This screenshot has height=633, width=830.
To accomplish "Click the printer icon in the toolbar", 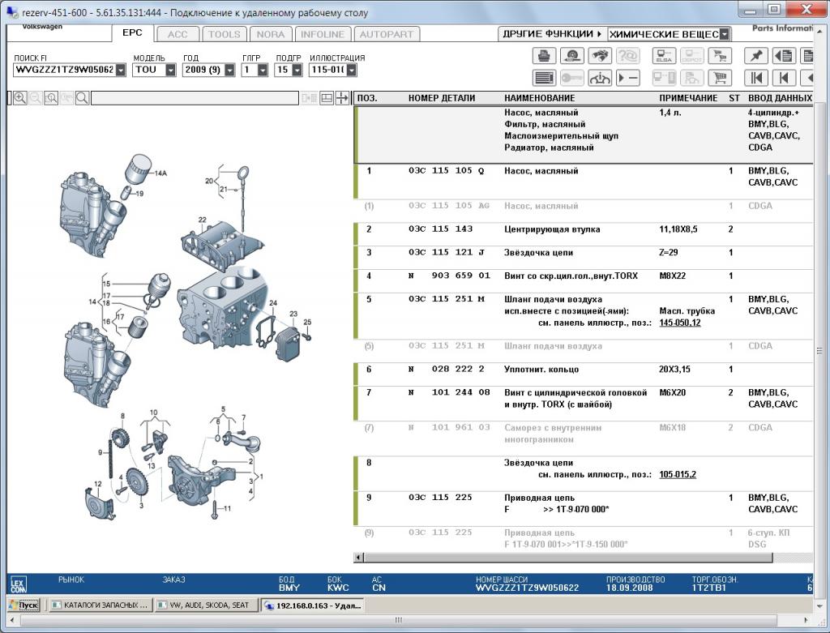I will pyautogui.click(x=544, y=56).
